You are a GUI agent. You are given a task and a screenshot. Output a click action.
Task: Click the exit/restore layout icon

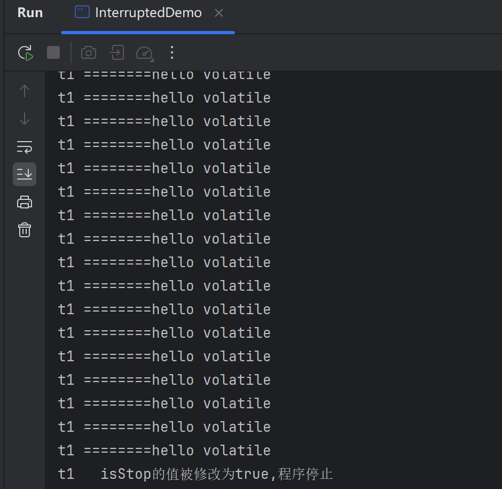click(x=117, y=52)
